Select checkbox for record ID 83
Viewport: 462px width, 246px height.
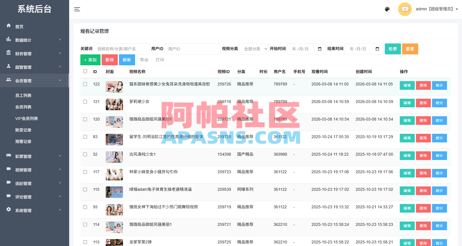(85, 137)
